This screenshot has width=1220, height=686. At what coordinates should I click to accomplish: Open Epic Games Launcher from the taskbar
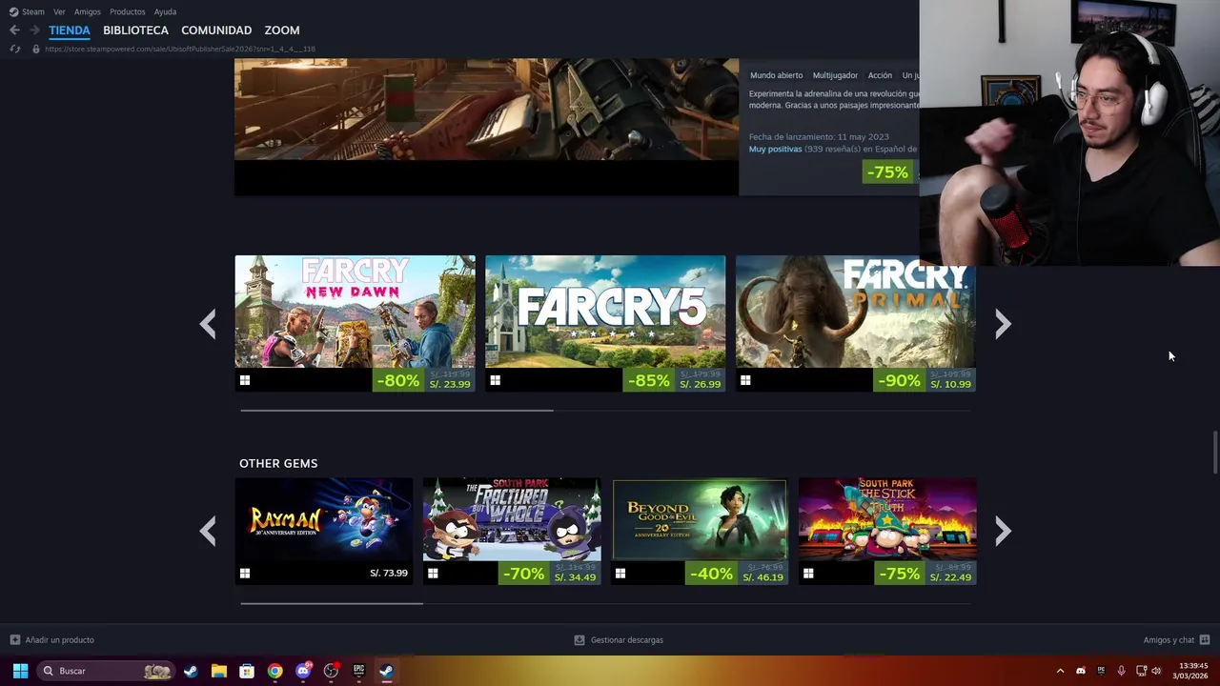click(x=358, y=671)
